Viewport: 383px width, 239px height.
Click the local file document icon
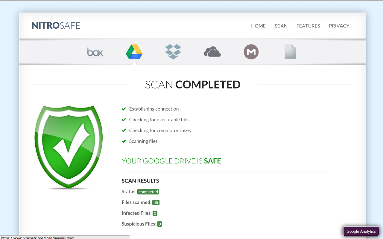point(290,52)
